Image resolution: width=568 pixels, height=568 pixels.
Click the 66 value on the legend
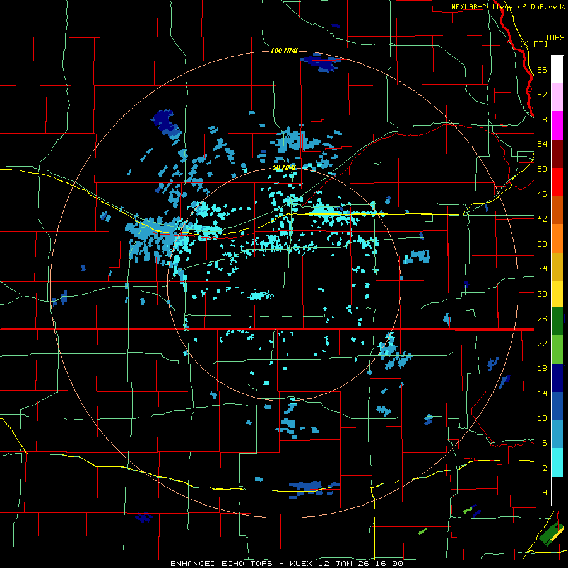[x=542, y=69]
